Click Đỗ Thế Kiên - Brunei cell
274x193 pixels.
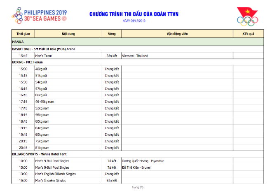[x=177, y=167]
